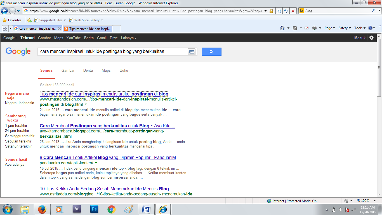Open the Tools menu dropdown
382x215 pixels.
(360, 28)
